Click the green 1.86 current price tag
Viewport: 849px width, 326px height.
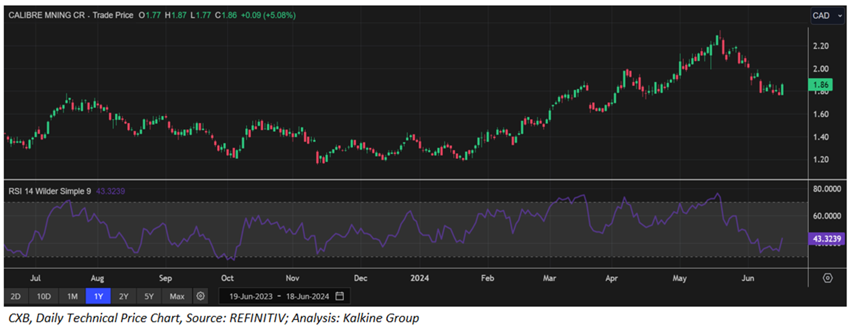[819, 85]
